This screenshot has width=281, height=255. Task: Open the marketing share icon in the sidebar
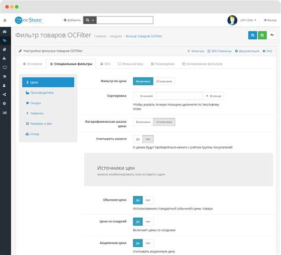[5, 94]
